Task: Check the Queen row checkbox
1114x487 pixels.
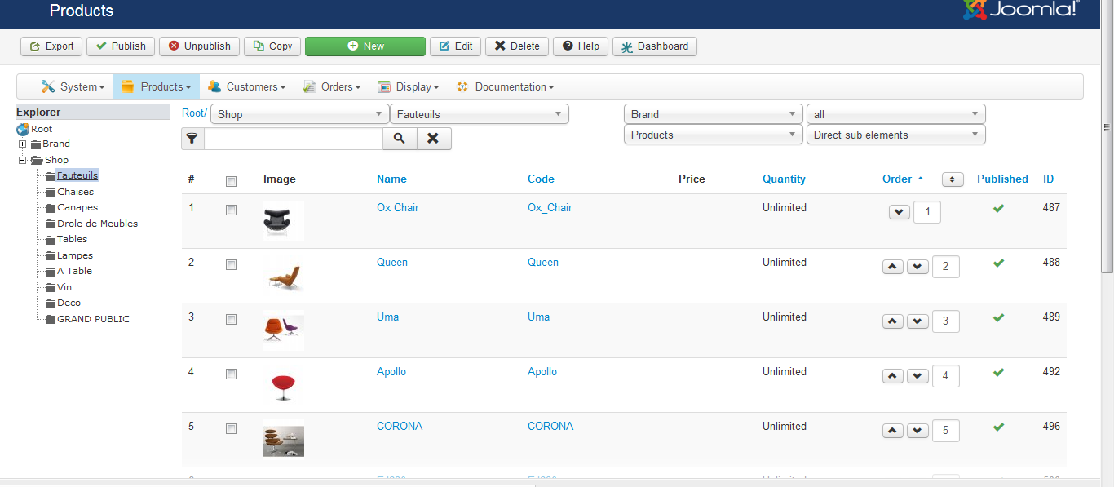Action: (x=231, y=264)
